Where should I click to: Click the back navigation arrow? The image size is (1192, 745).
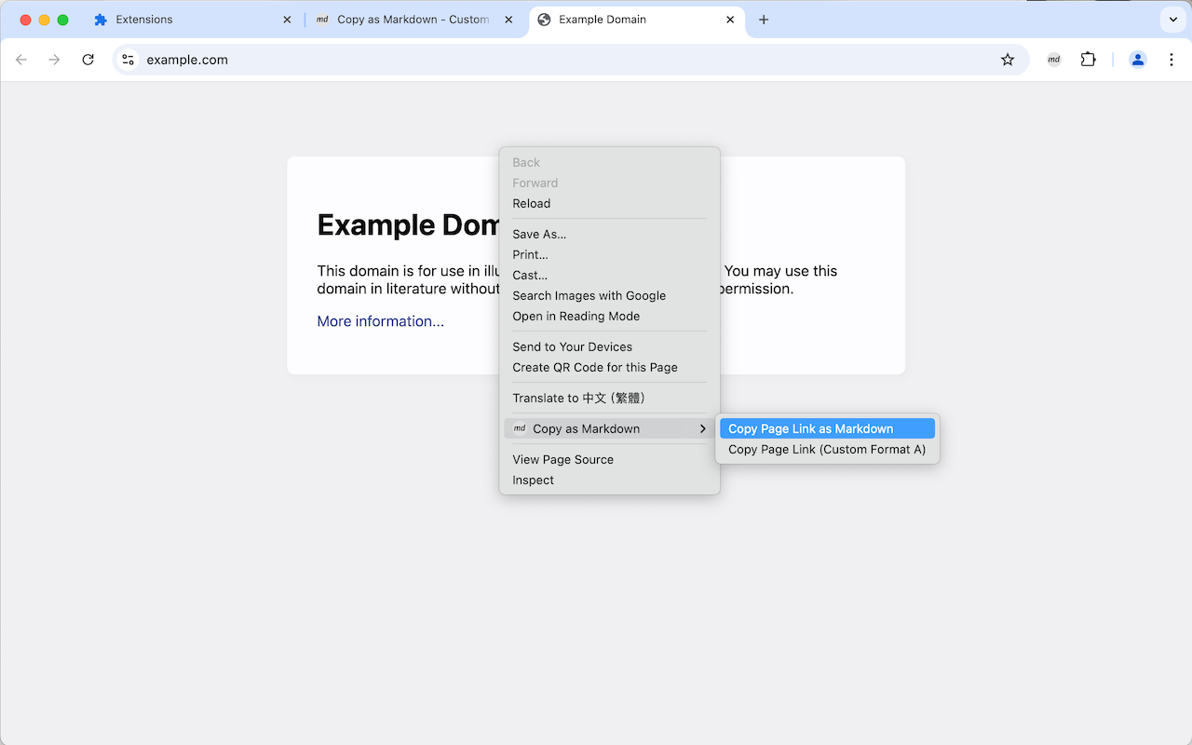coord(20,59)
